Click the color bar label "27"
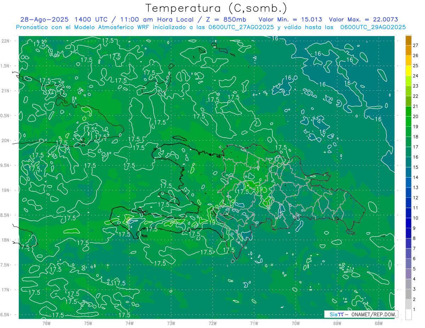Screen dimensions: 425x328 416,45
